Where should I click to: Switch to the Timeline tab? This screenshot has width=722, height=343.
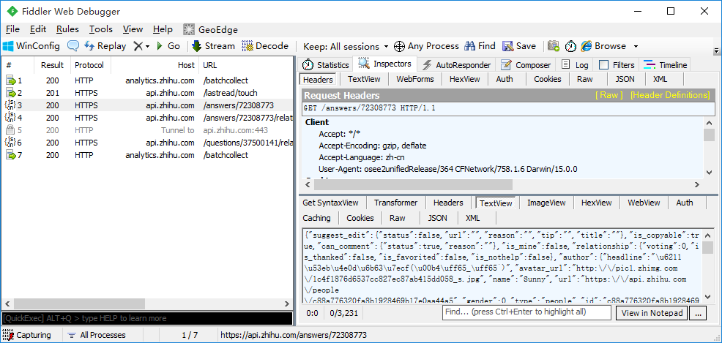click(x=666, y=65)
